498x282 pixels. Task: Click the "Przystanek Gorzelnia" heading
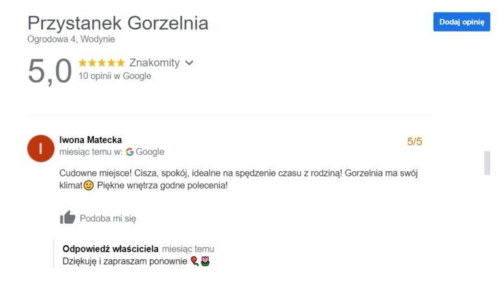pos(118,23)
